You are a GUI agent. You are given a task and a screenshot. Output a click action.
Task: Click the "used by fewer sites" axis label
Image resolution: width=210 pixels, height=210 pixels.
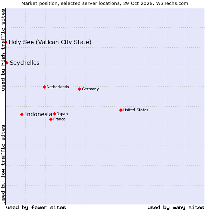coord(36,207)
